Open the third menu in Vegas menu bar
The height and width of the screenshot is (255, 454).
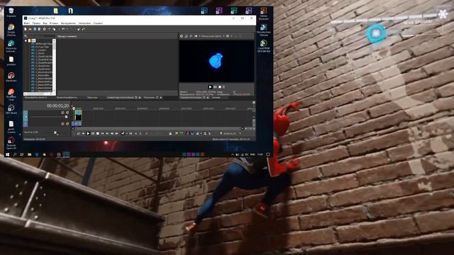coord(45,23)
